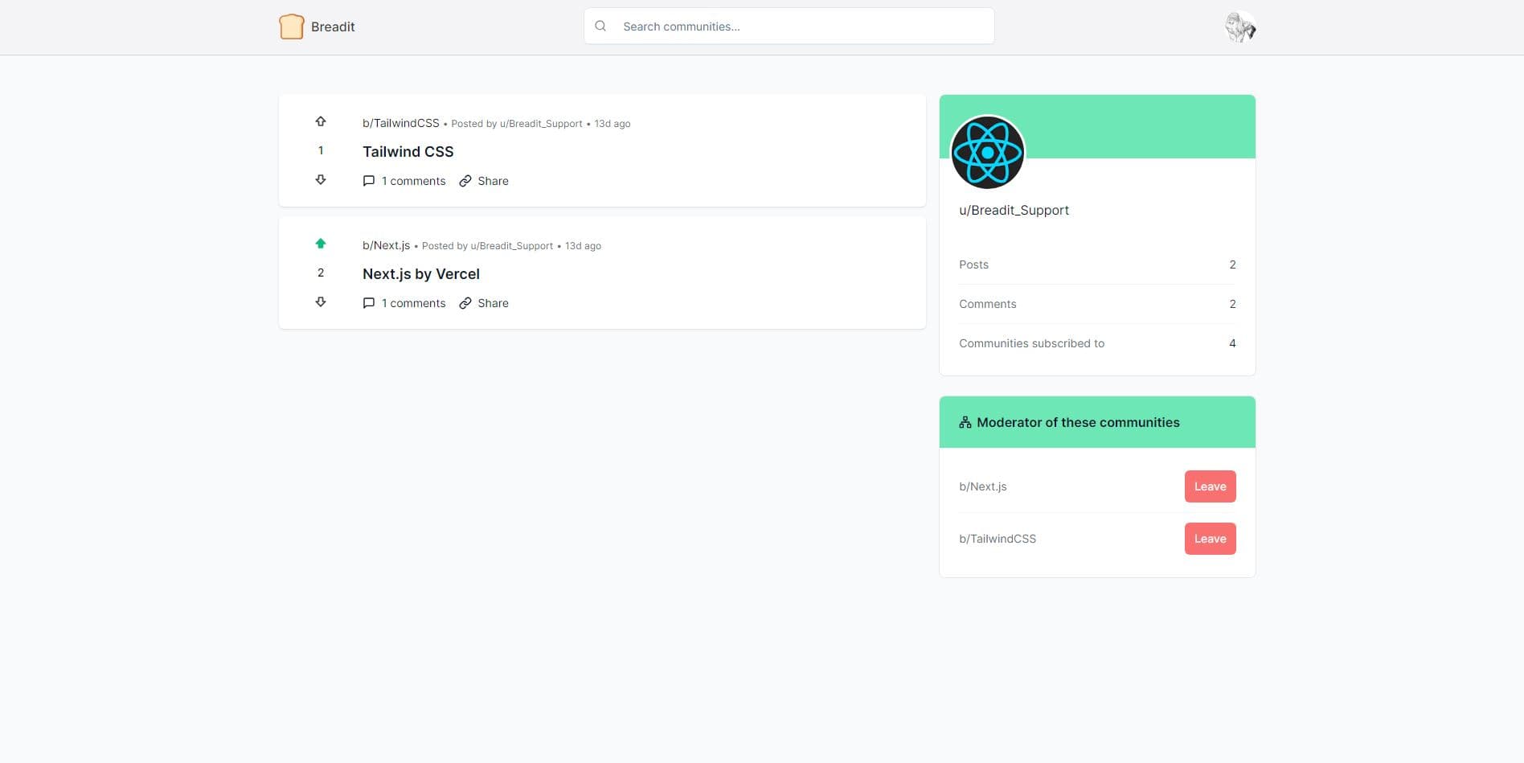Open the Tailwind CSS post title

408,152
